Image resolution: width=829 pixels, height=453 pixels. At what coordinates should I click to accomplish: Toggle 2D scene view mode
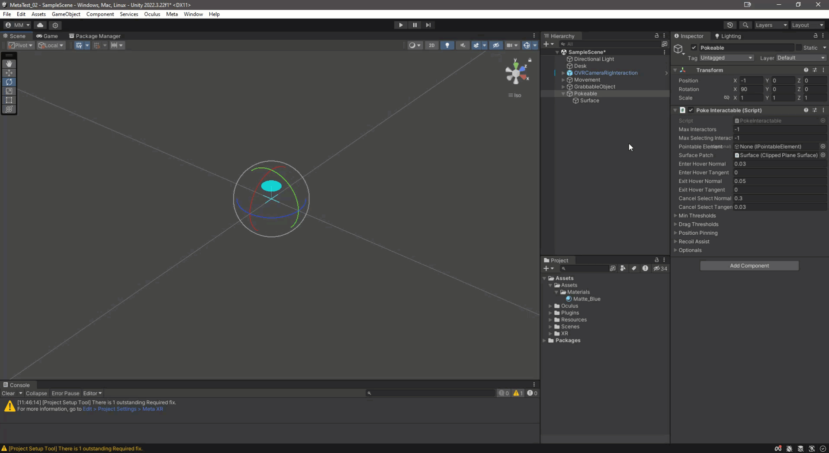(431, 45)
